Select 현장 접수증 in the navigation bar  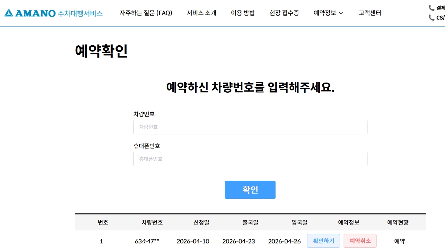[x=284, y=13]
